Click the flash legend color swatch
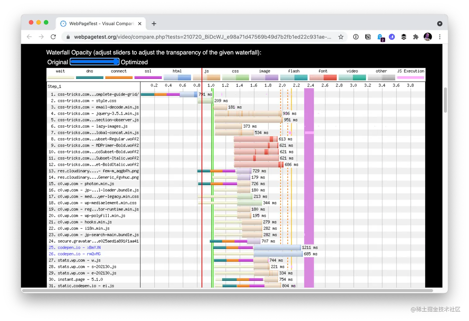469x321 pixels. pos(294,77)
